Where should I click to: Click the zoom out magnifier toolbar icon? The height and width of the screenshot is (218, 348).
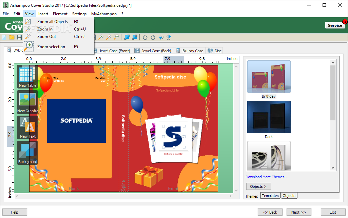click(109, 37)
